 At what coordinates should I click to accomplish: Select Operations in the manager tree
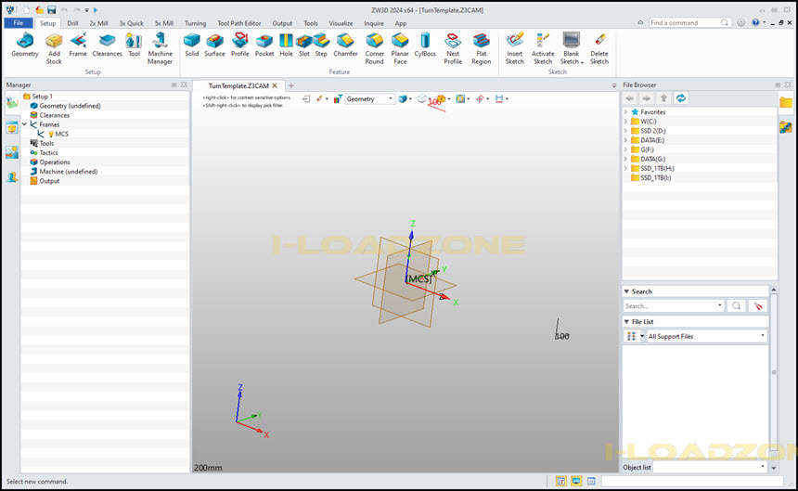55,162
